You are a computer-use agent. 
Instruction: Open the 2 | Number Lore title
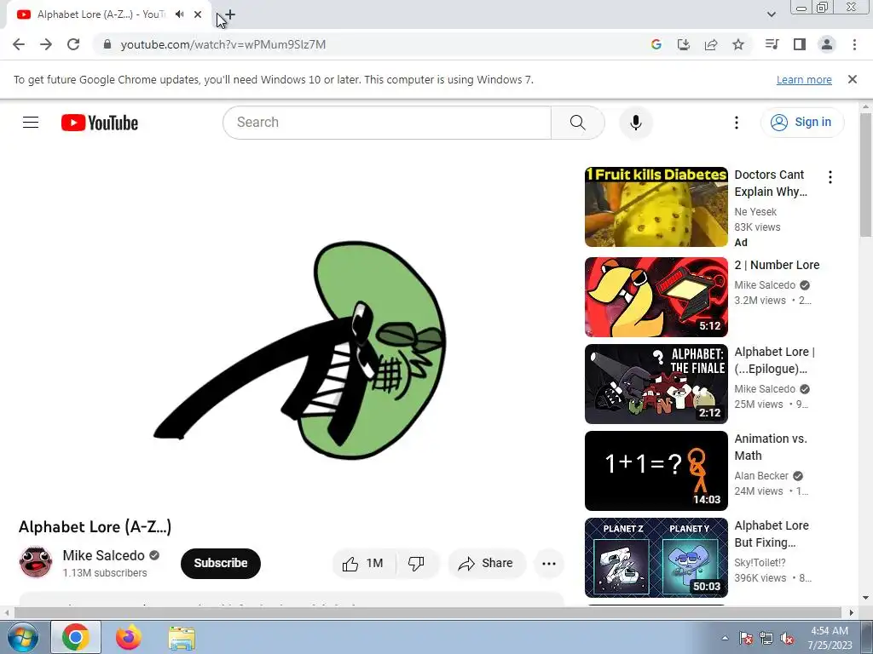point(777,265)
